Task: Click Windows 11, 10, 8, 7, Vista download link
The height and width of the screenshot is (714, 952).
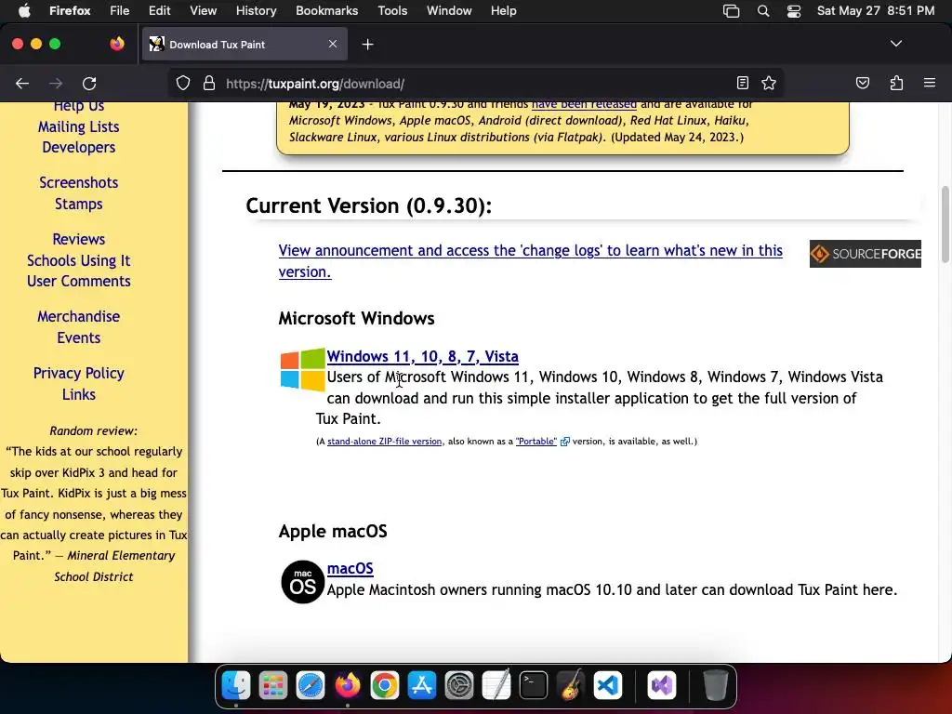Action: (x=423, y=356)
